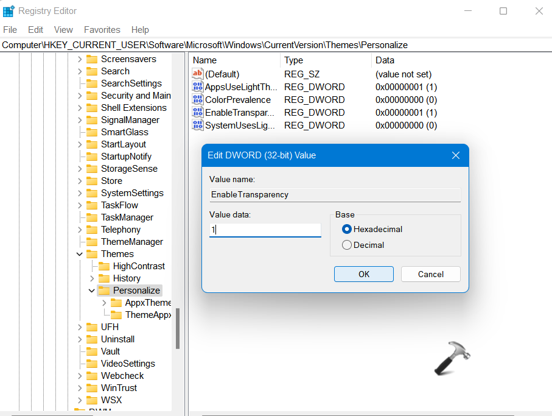Click the AppsUseLightTheme DWORD value icon

pyautogui.click(x=198, y=87)
